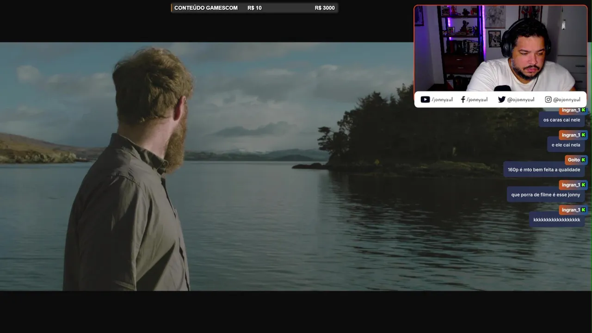The height and width of the screenshot is (333, 592).
Task: Click chat message 'e ele cai nela'
Action: [x=566, y=145]
